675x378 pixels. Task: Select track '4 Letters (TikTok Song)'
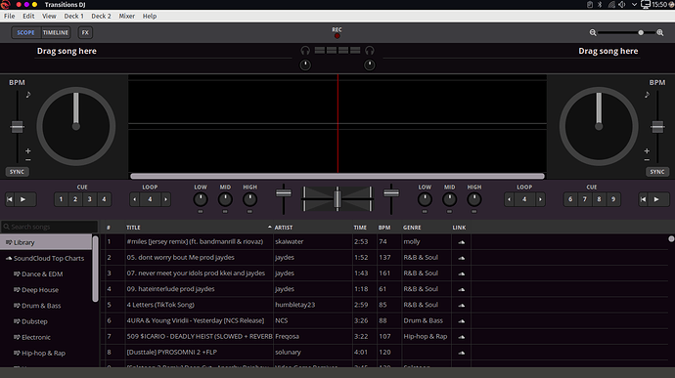tap(160, 305)
